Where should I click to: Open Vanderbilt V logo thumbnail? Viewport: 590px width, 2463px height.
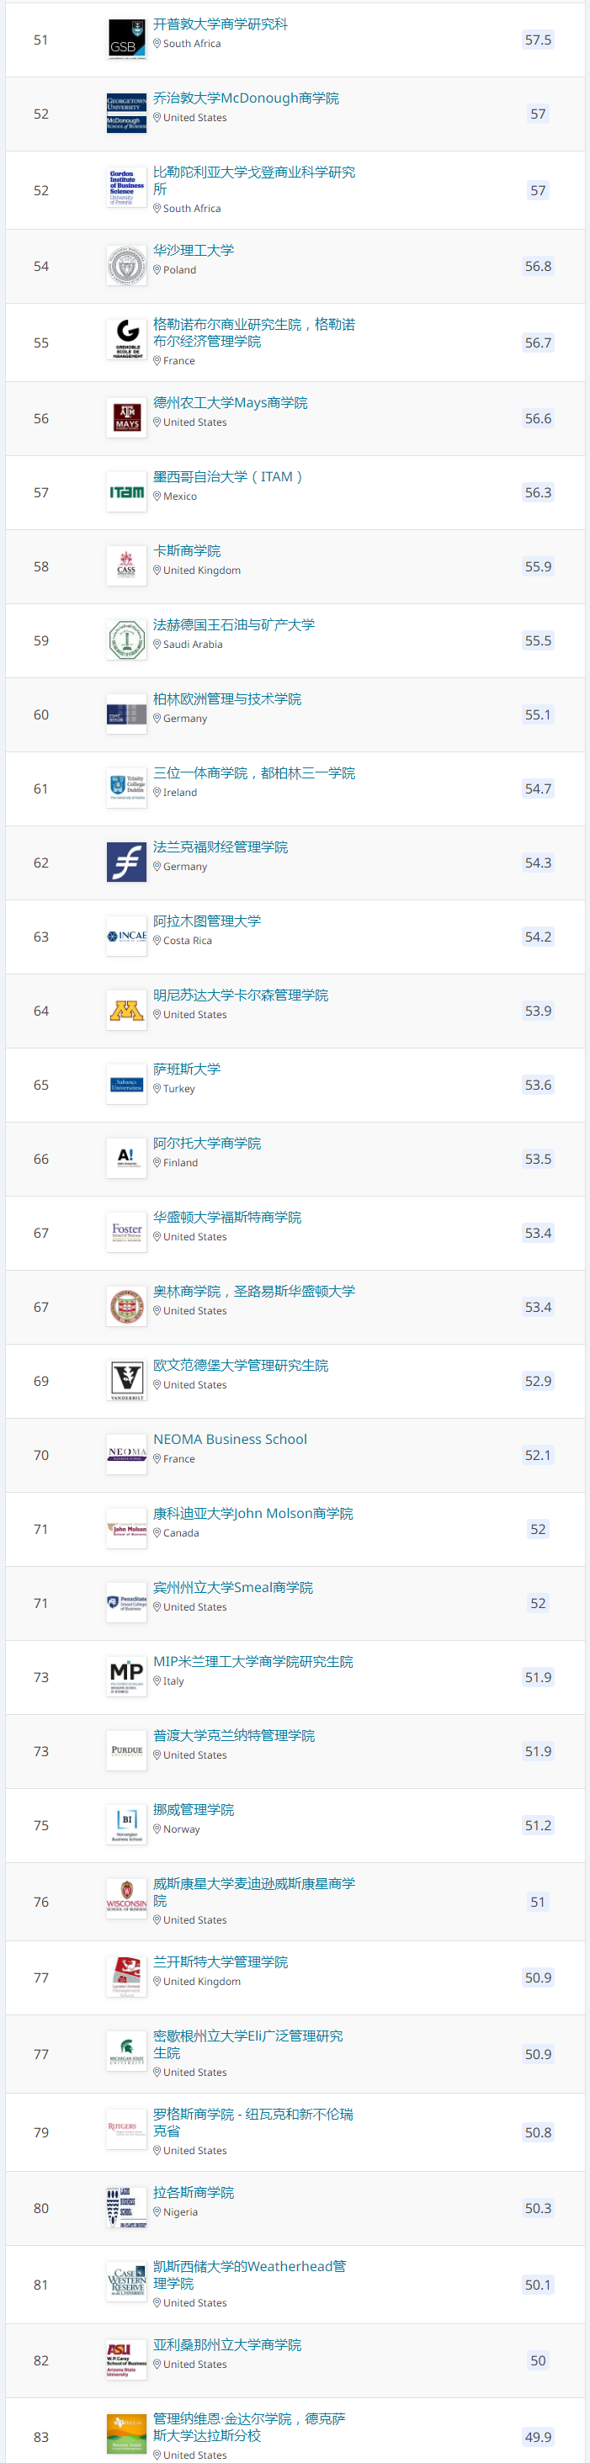coord(126,1382)
